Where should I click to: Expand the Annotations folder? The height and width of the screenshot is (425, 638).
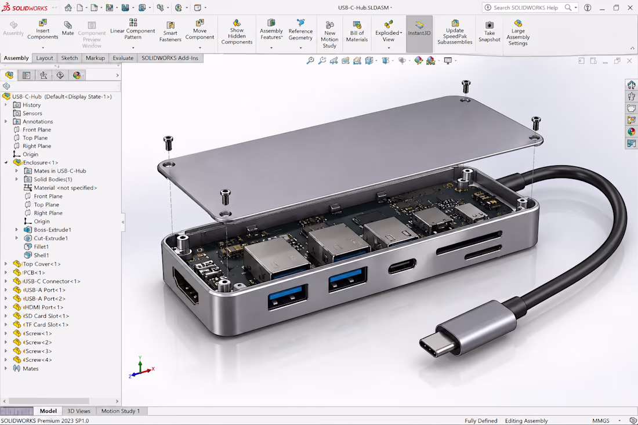6,122
